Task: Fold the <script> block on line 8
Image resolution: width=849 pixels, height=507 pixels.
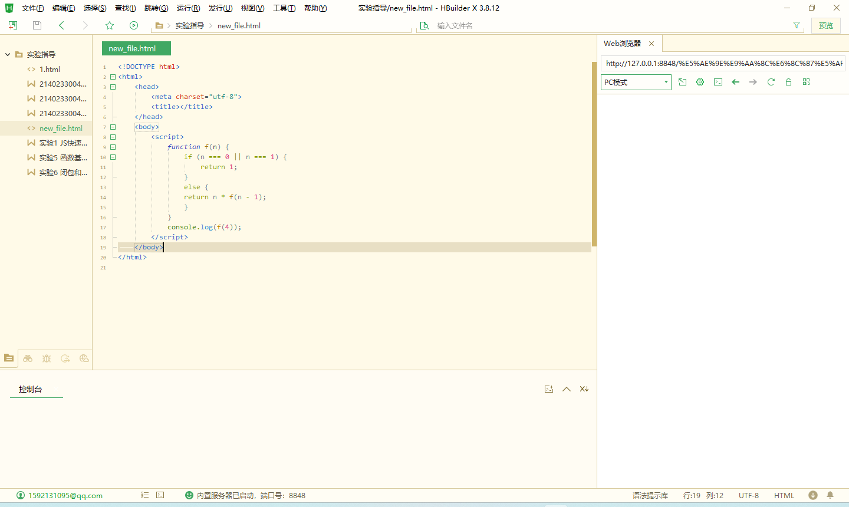Action: pos(113,137)
